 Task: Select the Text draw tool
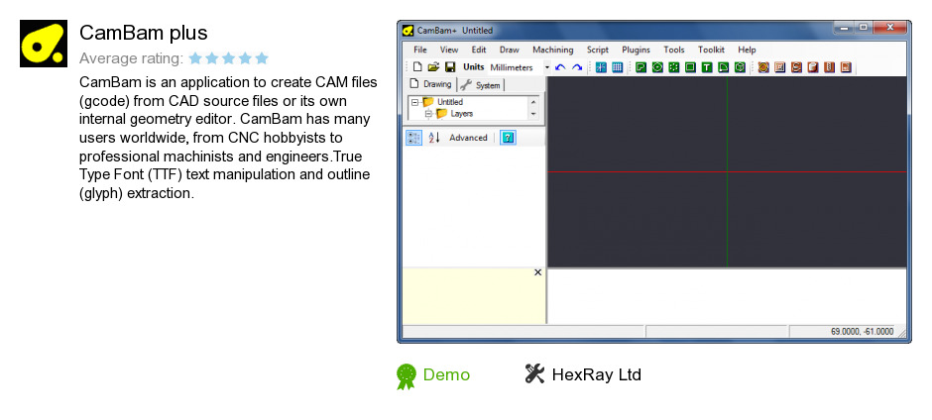706,67
